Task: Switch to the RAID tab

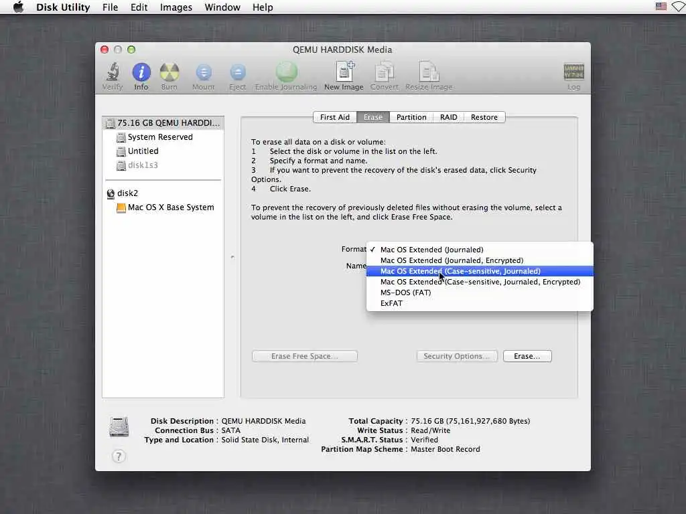Action: coord(448,117)
